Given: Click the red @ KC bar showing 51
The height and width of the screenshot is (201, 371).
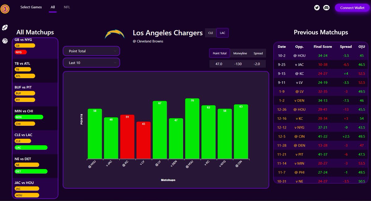Looking at the screenshot, I should [127, 137].
